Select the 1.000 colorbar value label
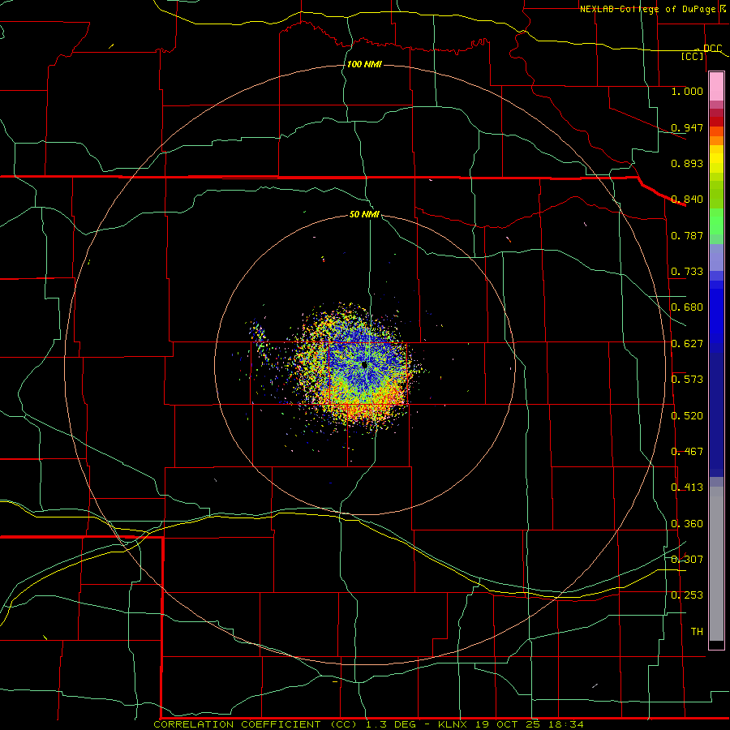 pos(687,91)
